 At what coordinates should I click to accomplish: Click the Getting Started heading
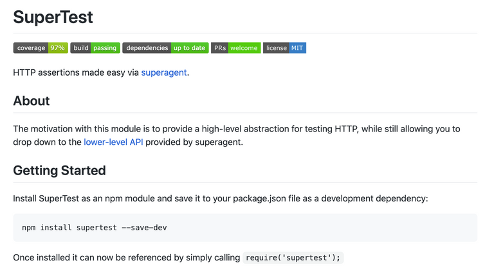click(60, 171)
